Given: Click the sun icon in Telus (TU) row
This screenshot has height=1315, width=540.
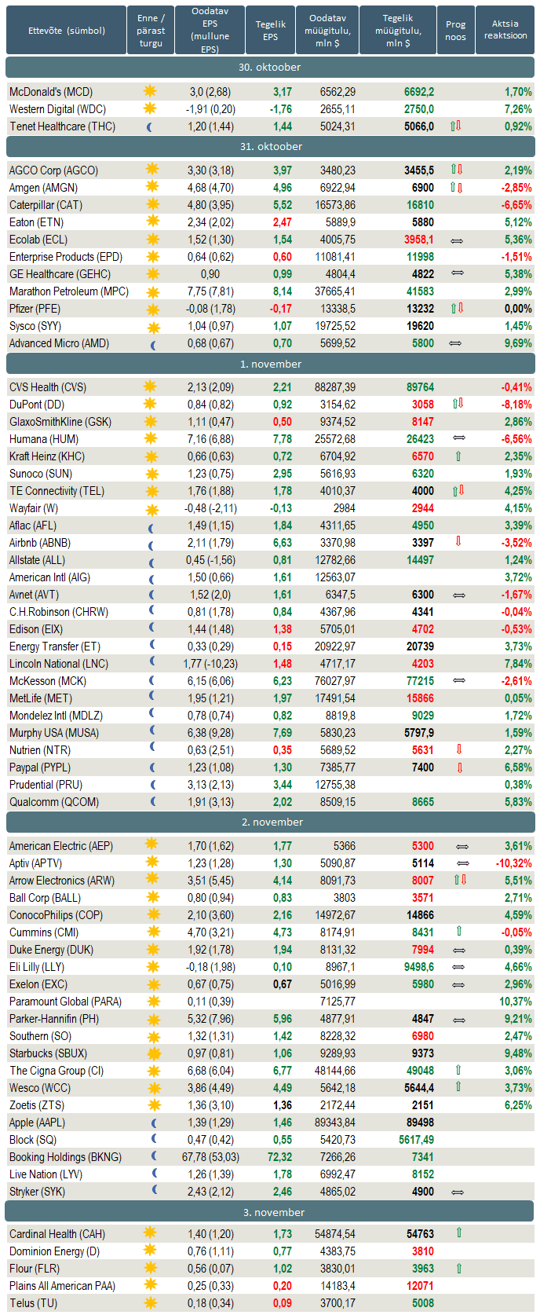Looking at the screenshot, I should (151, 1302).
